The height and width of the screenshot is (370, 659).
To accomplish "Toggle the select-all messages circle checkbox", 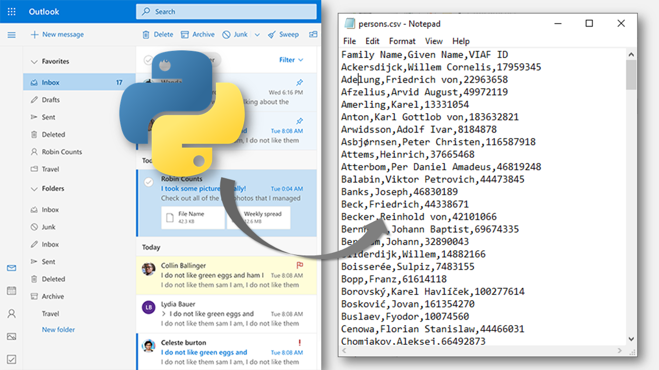I will coord(148,60).
